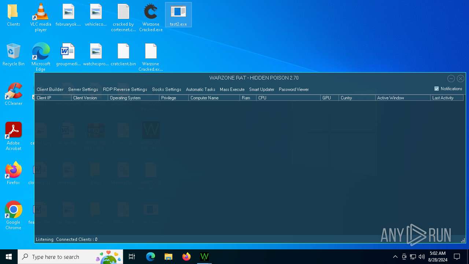Viewport: 469px width, 264px height.
Task: Sort by GPU column header
Action: tap(329, 98)
